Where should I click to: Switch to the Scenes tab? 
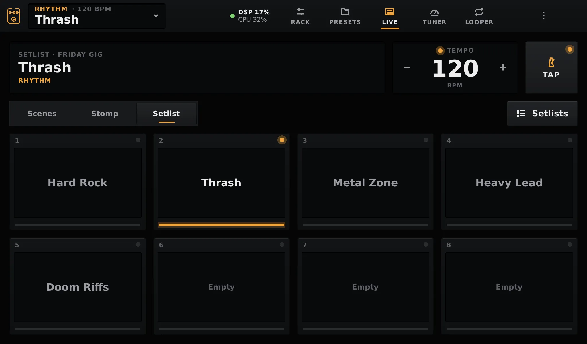click(x=42, y=113)
